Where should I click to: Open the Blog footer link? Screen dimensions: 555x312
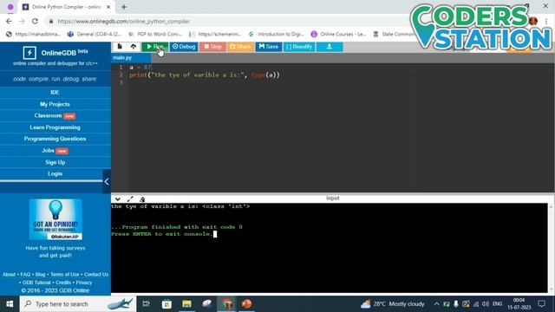[x=41, y=275]
